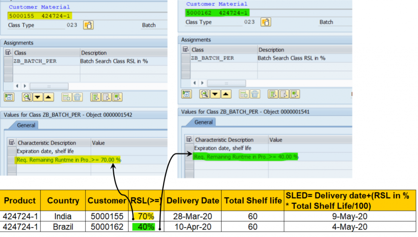The image size is (418, 237).
Task: Select row marker for Expiration date, Object 0000001541
Action: pyautogui.click(x=189, y=148)
